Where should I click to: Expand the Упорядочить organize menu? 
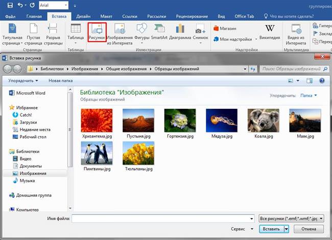pos(23,81)
